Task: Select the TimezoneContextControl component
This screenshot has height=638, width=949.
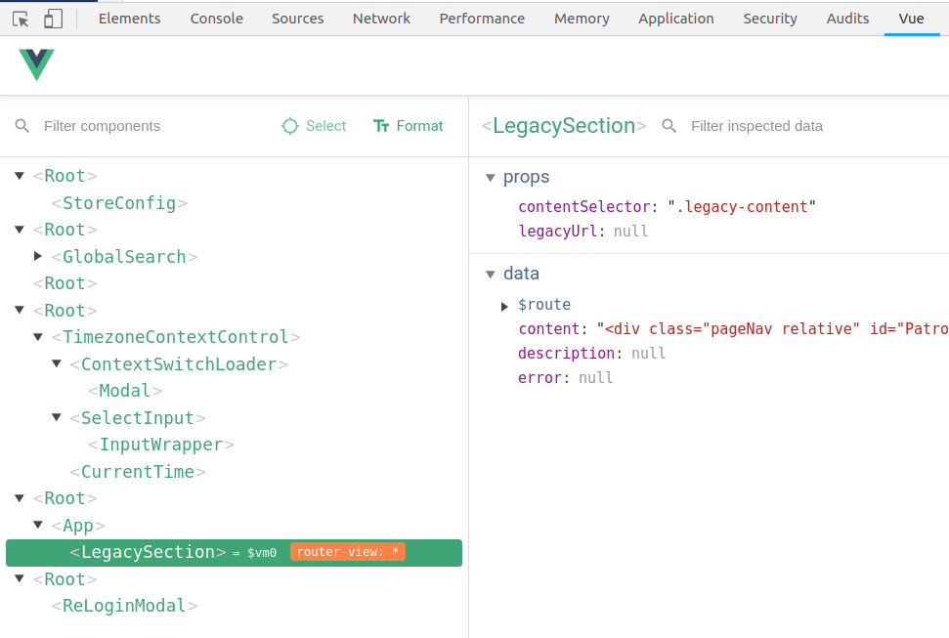Action: point(176,336)
